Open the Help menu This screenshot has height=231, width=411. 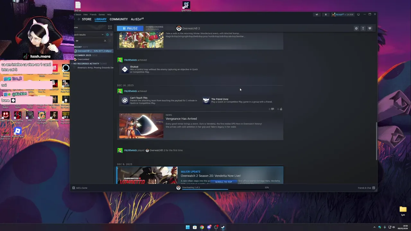pyautogui.click(x=109, y=14)
